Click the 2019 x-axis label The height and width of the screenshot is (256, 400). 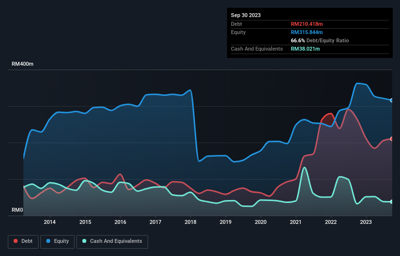226,222
